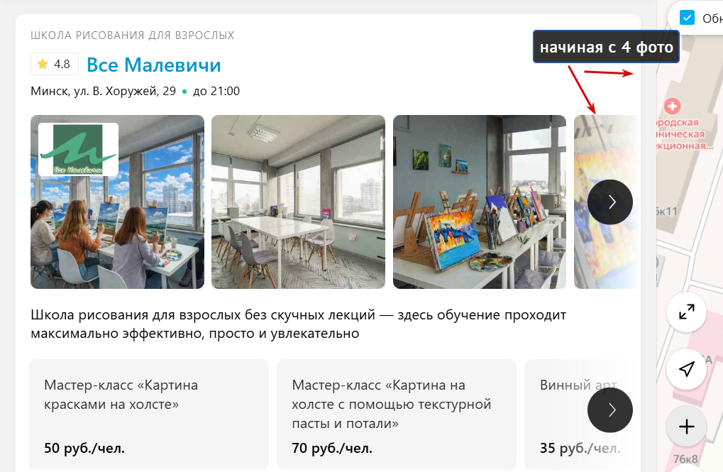Screen dimensions: 723x472
Task: Select the Винный арт card
Action: [x=583, y=415]
